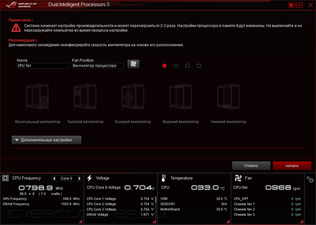
Task: Click the Верхний вентилятор label
Action: (181, 122)
